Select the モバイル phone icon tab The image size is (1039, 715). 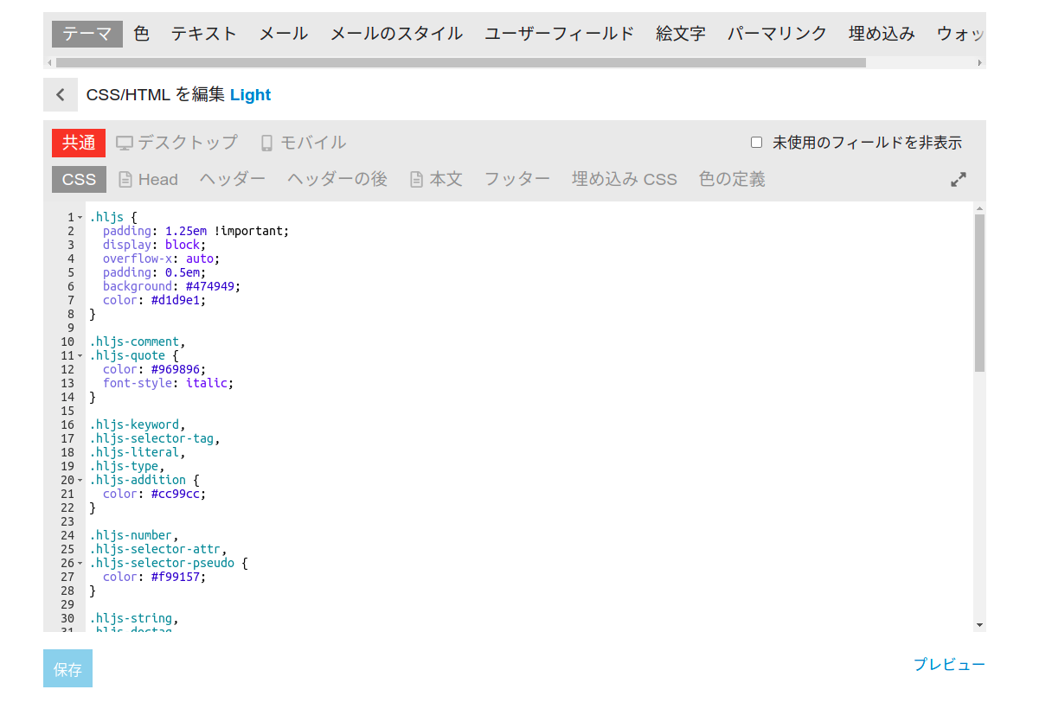(303, 143)
